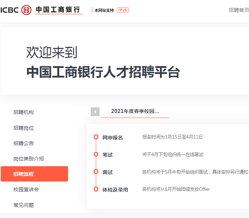The image size is (249, 218).
Task: Click the 中国工商银行人才招聘平台 banner heading
Action: [x=103, y=72]
